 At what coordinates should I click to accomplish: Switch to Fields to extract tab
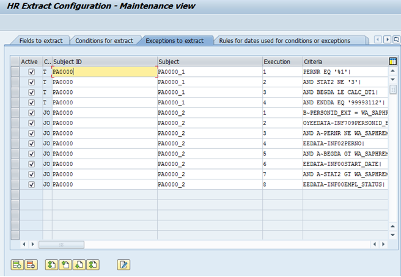(41, 41)
